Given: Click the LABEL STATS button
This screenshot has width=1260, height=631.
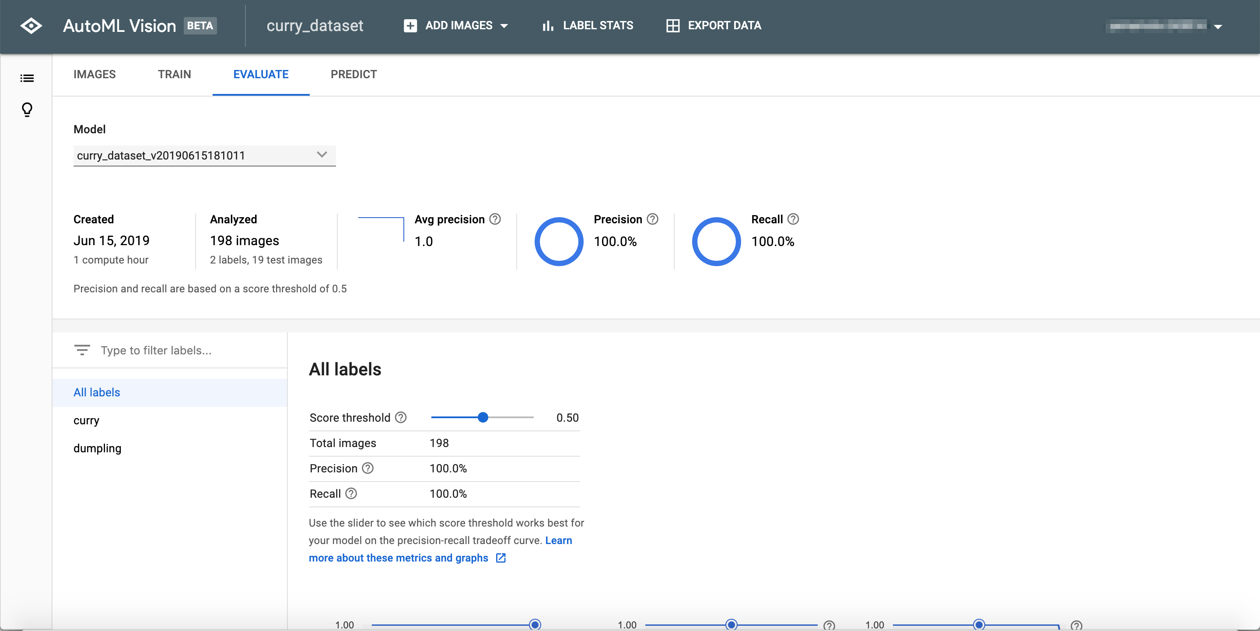Looking at the screenshot, I should point(588,25).
